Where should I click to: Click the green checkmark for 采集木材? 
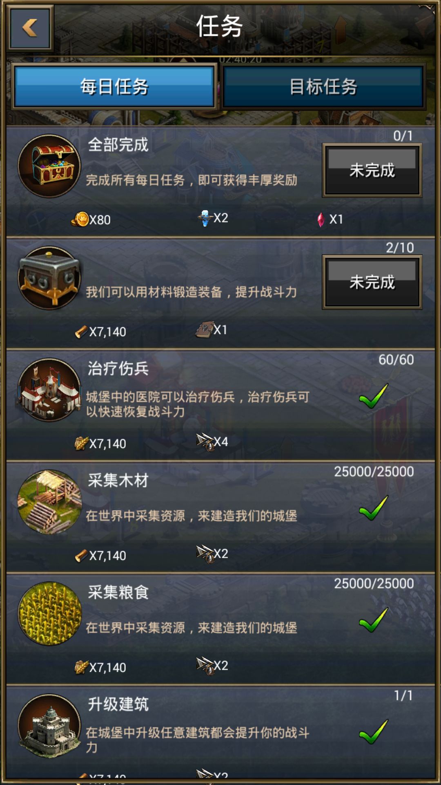pyautogui.click(x=374, y=508)
